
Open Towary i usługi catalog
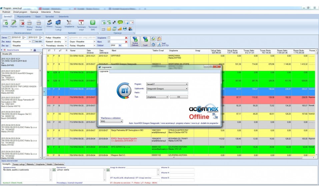click(58, 24)
